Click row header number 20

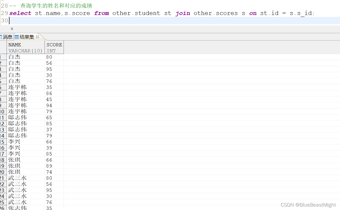(x=3, y=172)
